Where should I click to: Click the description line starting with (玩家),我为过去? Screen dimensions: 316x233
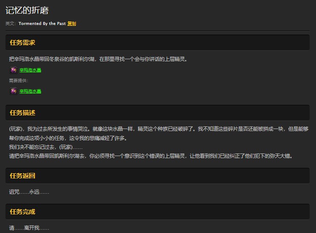pyautogui.click(x=158, y=129)
